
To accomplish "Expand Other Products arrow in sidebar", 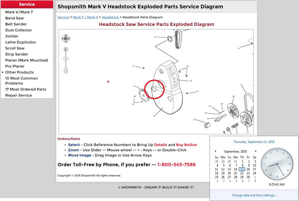I will [x=3, y=72].
